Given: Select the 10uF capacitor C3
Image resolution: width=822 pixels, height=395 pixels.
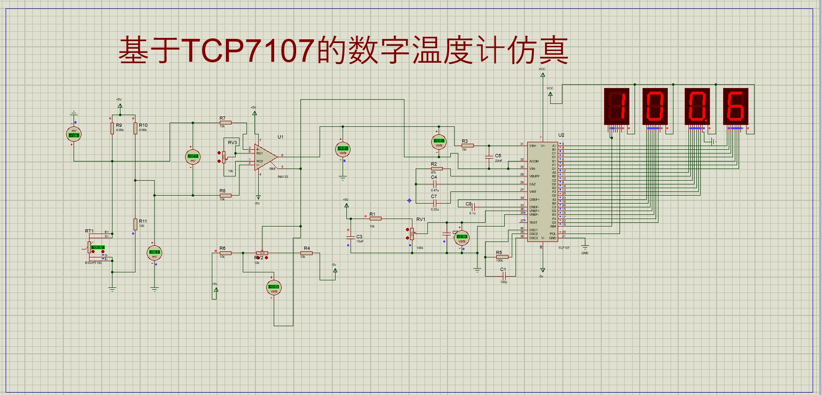Looking at the screenshot, I should (350, 238).
